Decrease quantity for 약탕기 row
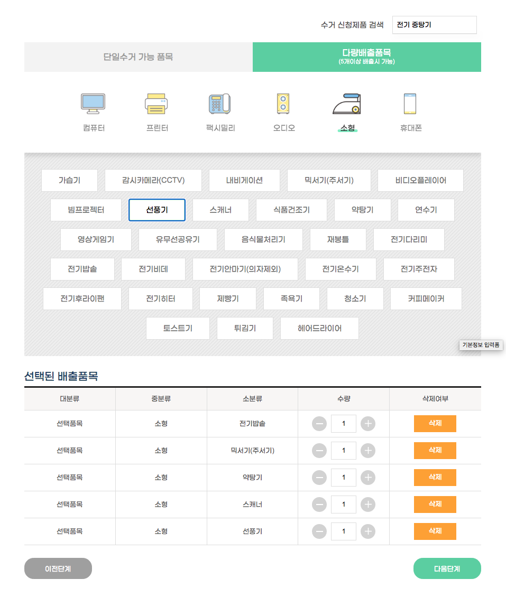The width and height of the screenshot is (506, 607). click(x=319, y=478)
